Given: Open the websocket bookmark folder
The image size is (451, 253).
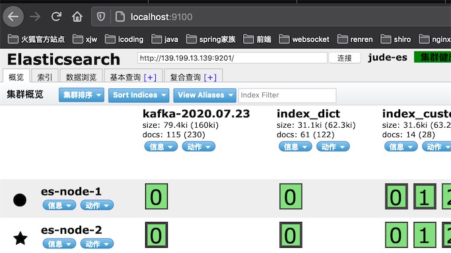Looking at the screenshot, I should 304,39.
